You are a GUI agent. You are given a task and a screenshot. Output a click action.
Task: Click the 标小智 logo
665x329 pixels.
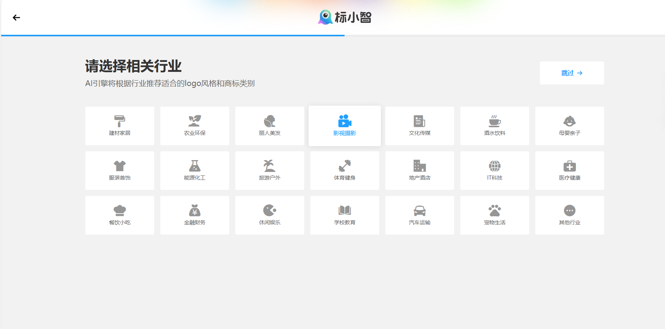coord(345,17)
